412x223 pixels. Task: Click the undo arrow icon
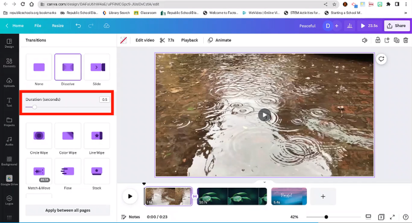78,26
